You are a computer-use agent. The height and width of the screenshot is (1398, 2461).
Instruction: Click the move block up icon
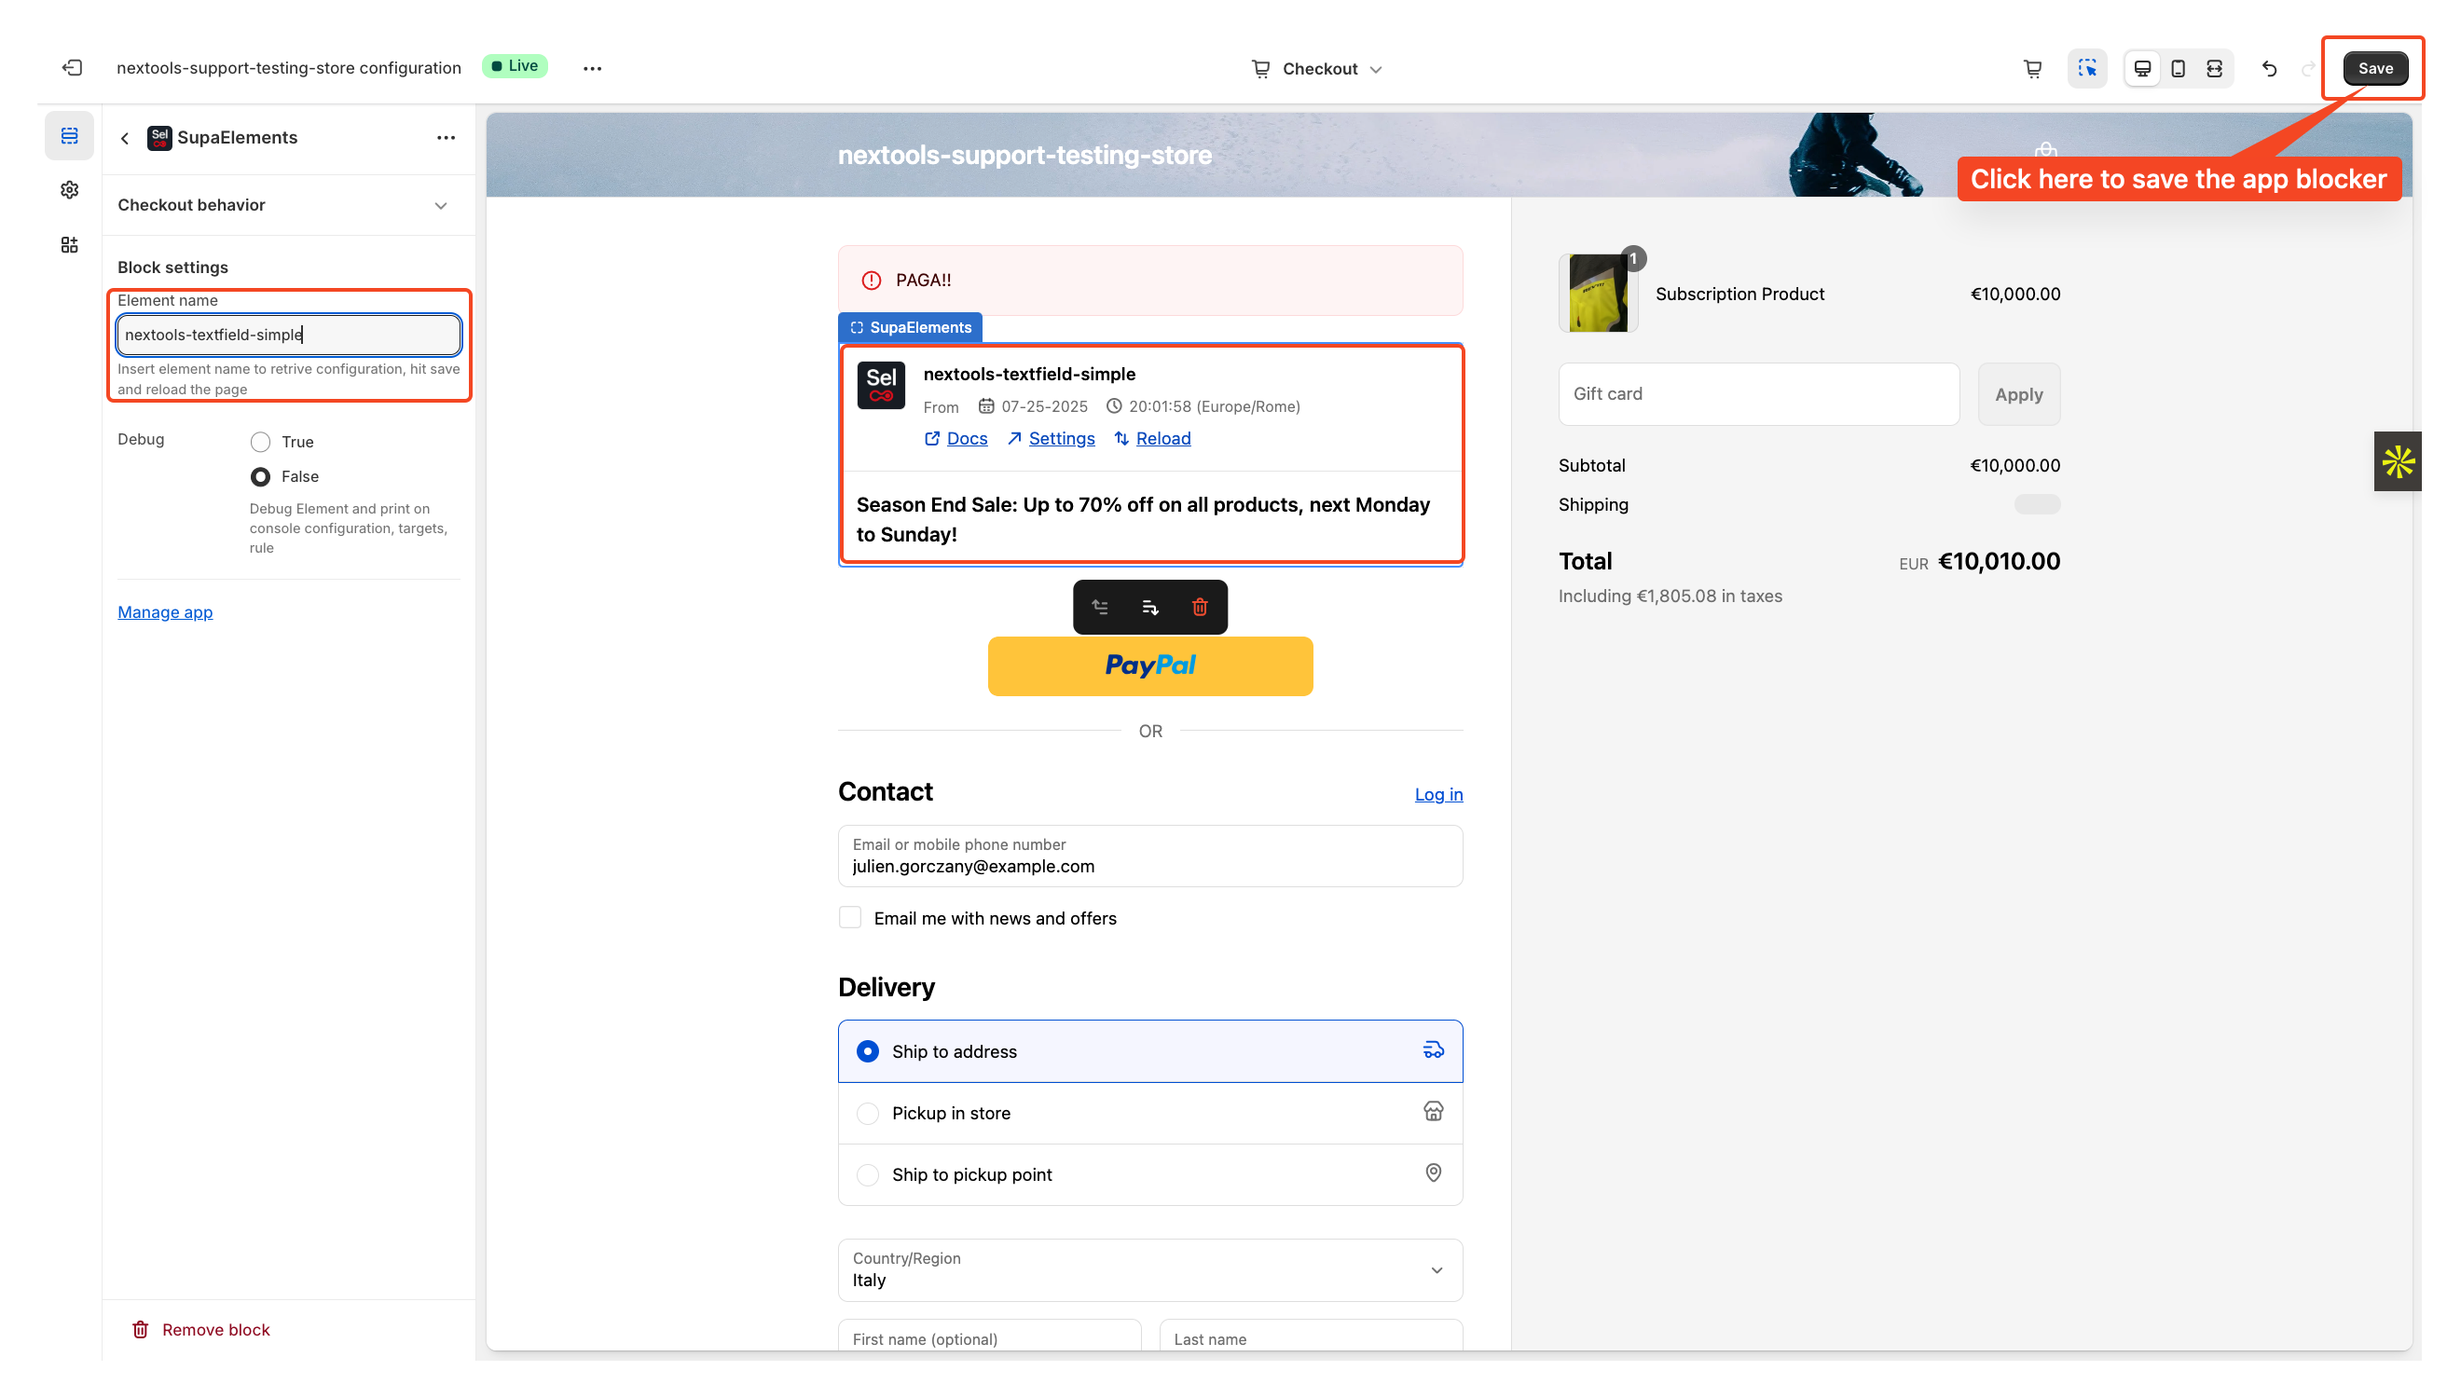pos(1100,607)
